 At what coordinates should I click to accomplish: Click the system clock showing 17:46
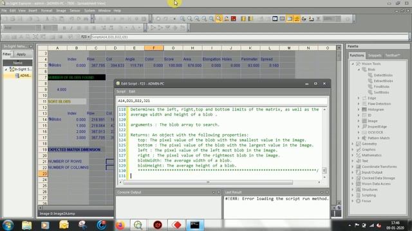click(x=395, y=223)
